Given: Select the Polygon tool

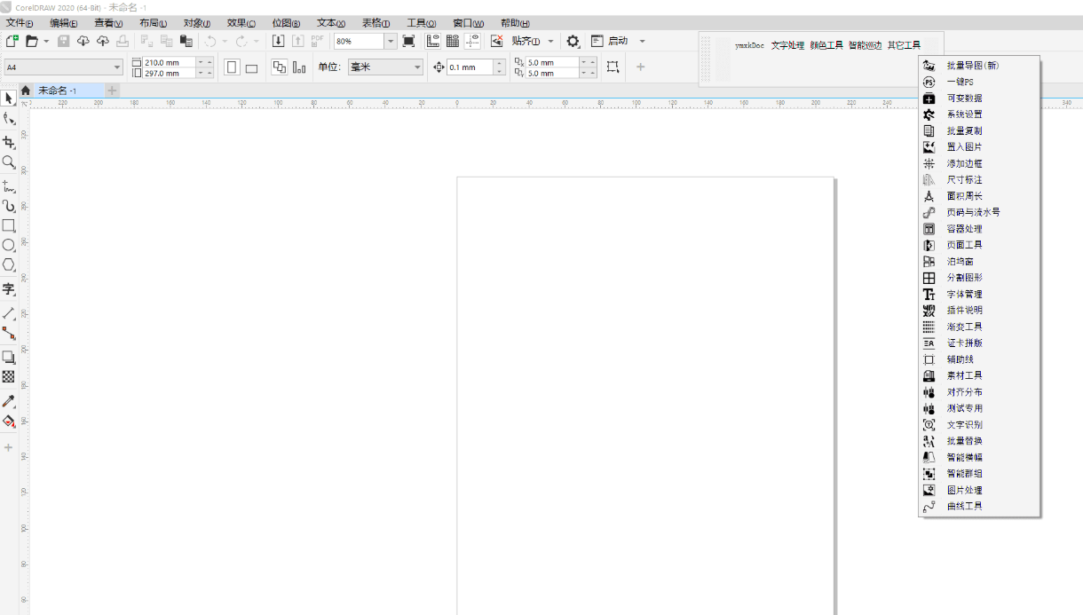Looking at the screenshot, I should coord(9,264).
